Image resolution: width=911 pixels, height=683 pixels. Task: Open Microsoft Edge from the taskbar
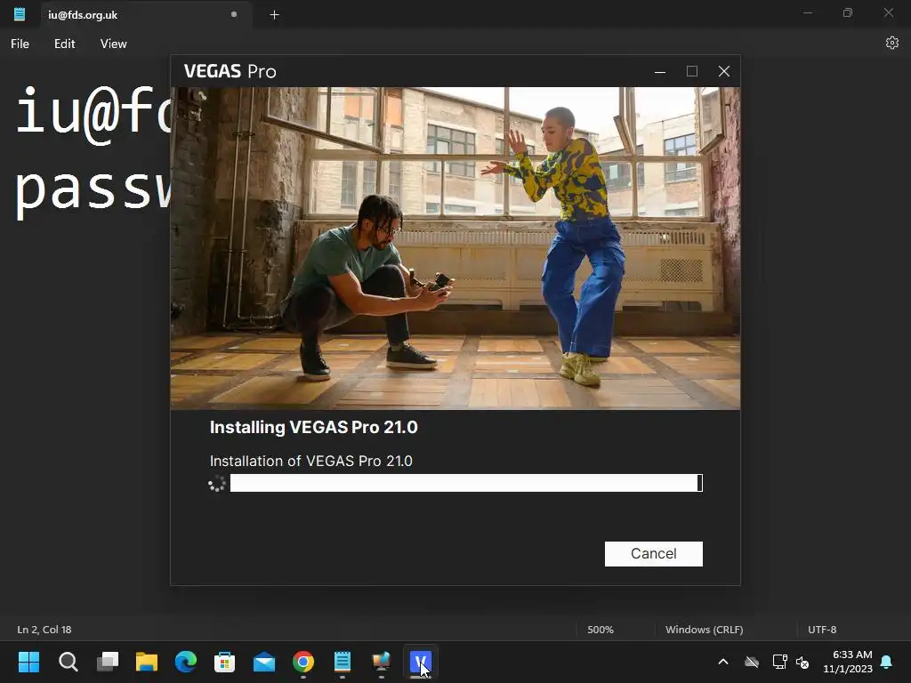tap(186, 662)
